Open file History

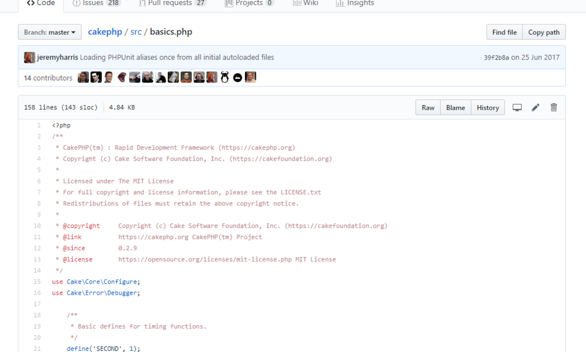pyautogui.click(x=488, y=107)
